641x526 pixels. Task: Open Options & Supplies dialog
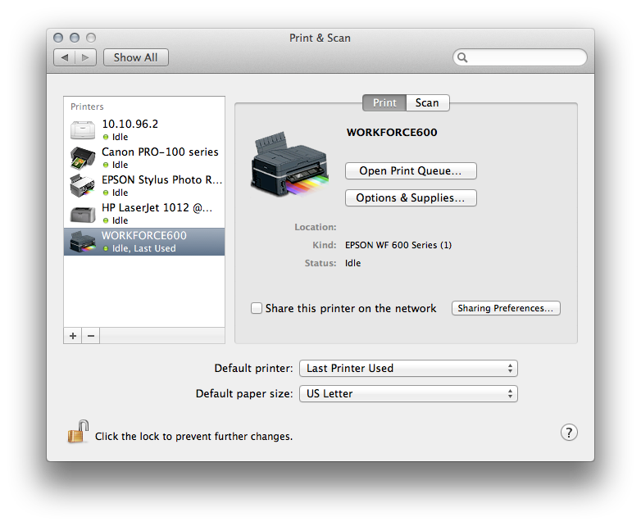(411, 197)
